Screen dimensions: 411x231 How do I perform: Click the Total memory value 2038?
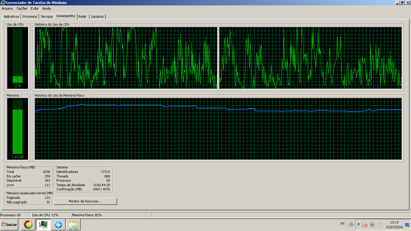tap(46, 172)
